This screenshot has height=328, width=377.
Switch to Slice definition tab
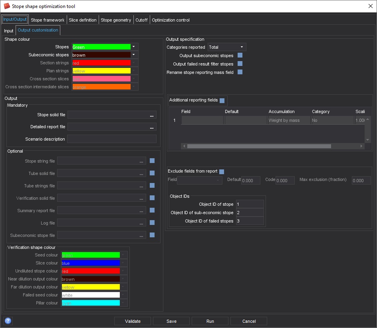pos(82,20)
